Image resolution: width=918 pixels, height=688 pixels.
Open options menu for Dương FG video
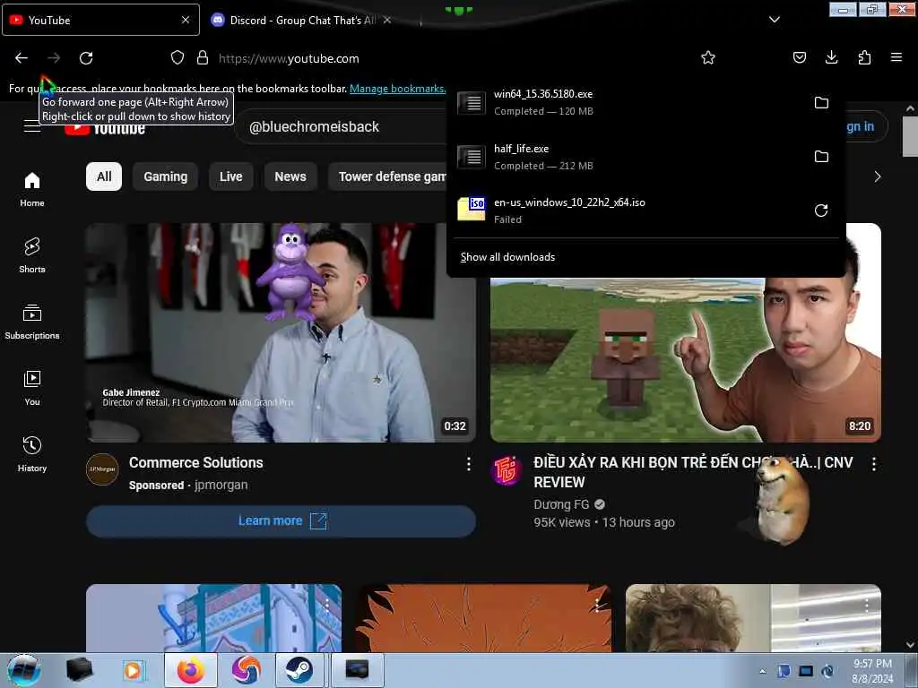[x=873, y=464]
